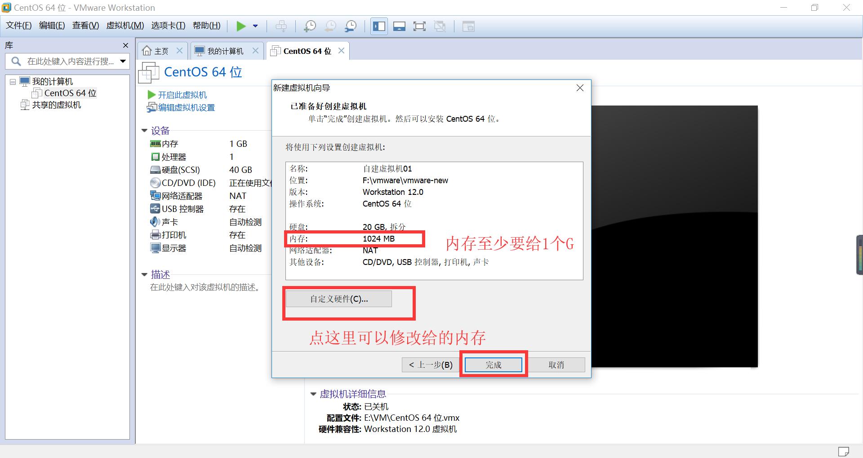The width and height of the screenshot is (863, 458).
Task: Click status bar message log icon
Action: [844, 451]
